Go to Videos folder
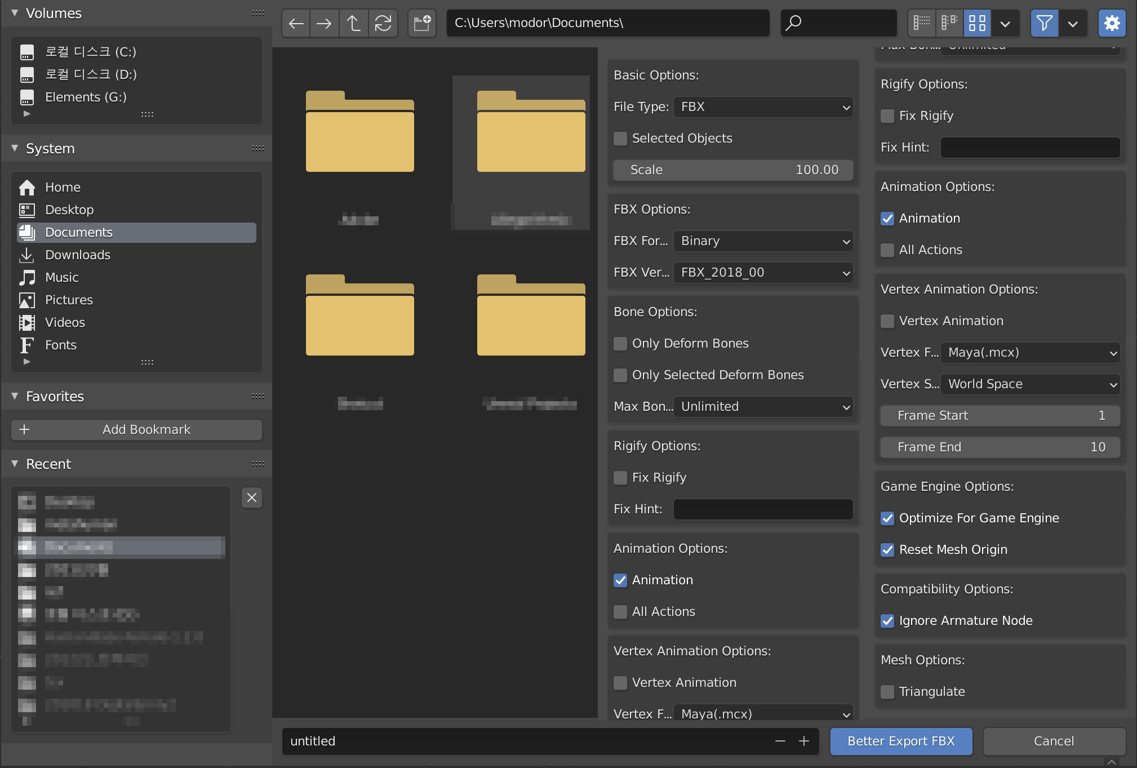This screenshot has height=768, width=1137. point(136,322)
